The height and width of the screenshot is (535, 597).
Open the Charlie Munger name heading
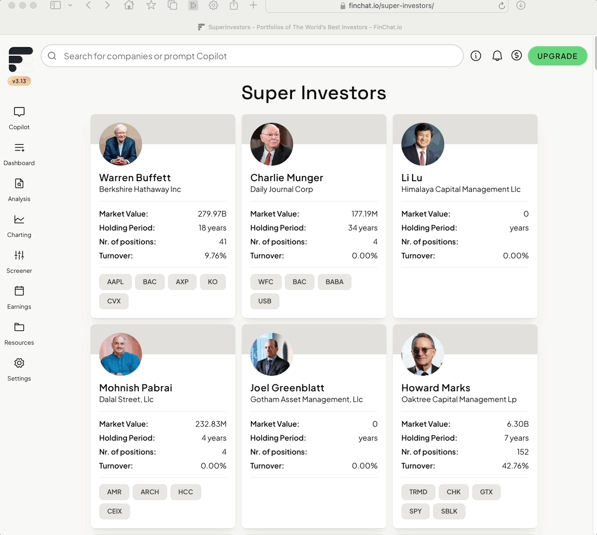click(x=287, y=178)
